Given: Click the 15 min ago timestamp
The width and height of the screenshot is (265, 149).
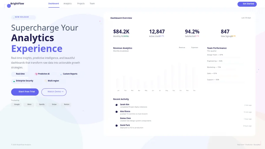Looking at the screenshot, I should (248, 112).
